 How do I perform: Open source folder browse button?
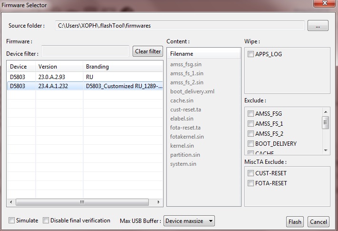pyautogui.click(x=318, y=26)
